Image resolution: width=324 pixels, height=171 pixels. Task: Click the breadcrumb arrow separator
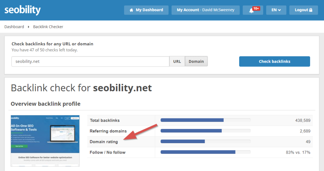tap(28, 27)
